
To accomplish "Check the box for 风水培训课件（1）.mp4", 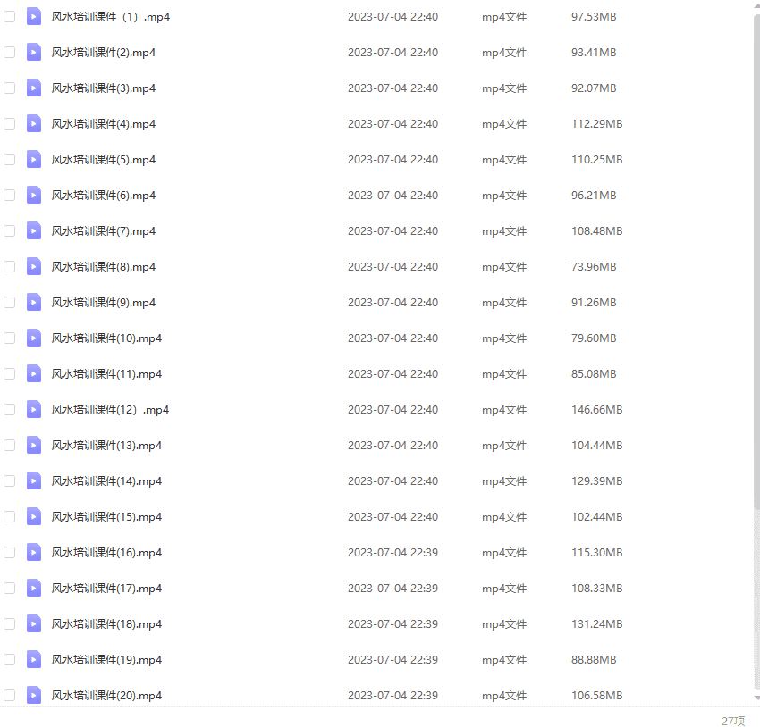I will pos(10,17).
